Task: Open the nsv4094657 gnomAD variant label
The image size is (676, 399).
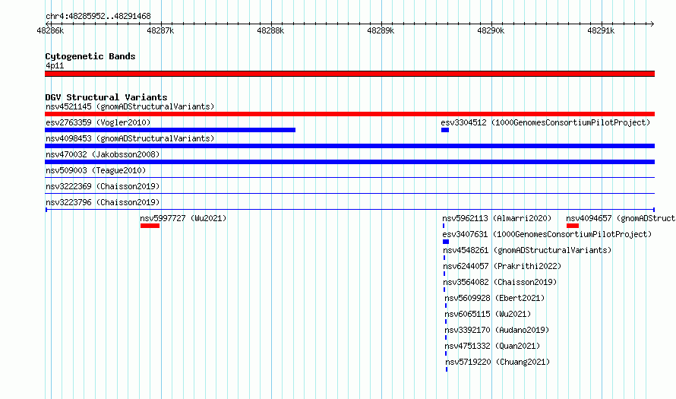Action: point(621,218)
